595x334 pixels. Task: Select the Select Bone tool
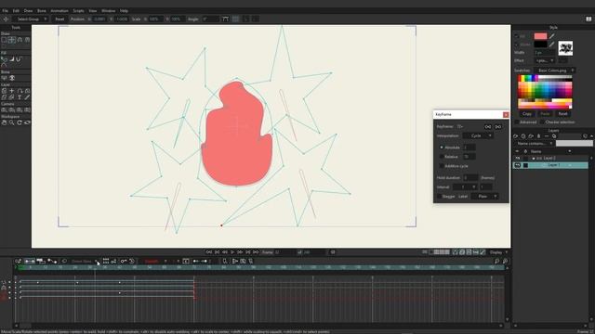[x=4, y=78]
